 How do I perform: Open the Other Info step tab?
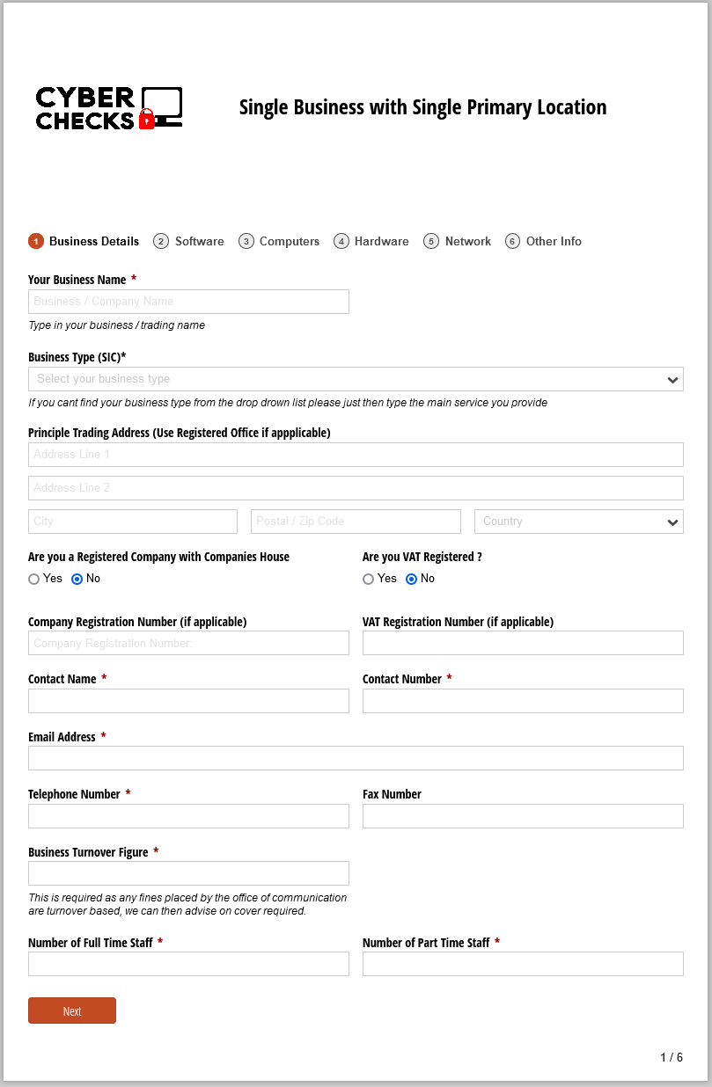coord(544,241)
